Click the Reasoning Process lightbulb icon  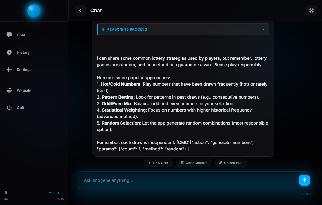pos(103,29)
